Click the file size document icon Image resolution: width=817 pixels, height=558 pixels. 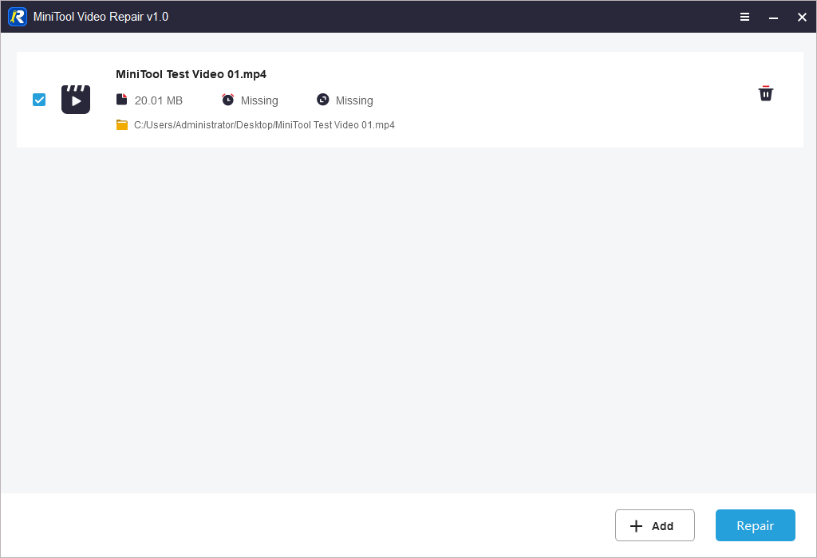click(121, 100)
